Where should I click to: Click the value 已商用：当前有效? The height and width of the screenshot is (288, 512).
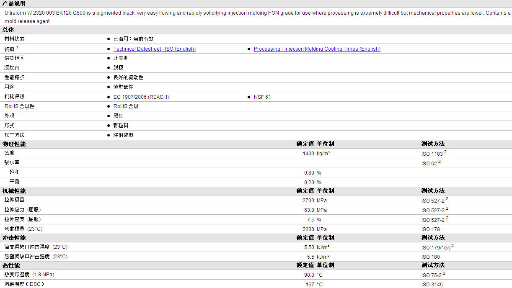[x=133, y=39]
